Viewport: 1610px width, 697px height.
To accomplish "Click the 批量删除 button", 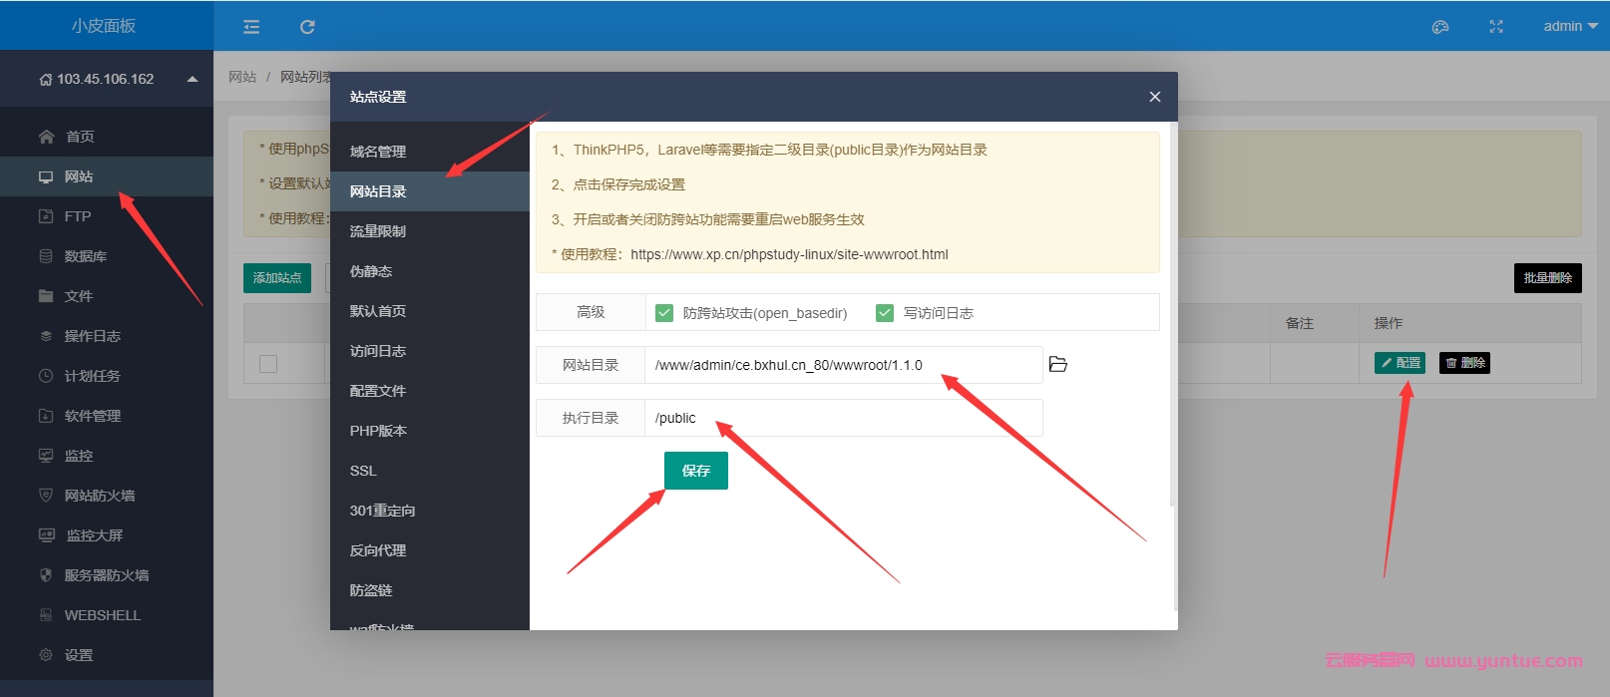I will [x=1547, y=278].
